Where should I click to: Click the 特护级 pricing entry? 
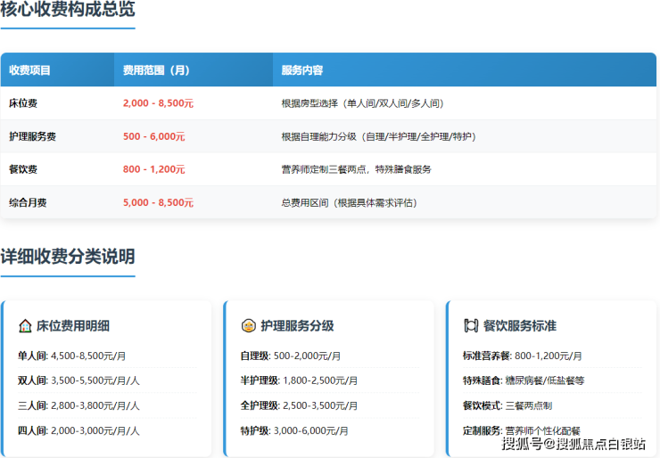[293, 430]
